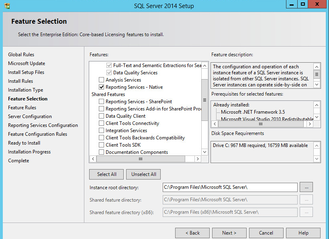
Task: Click the prerequisites list down scroll arrow
Action: pyautogui.click(x=317, y=117)
